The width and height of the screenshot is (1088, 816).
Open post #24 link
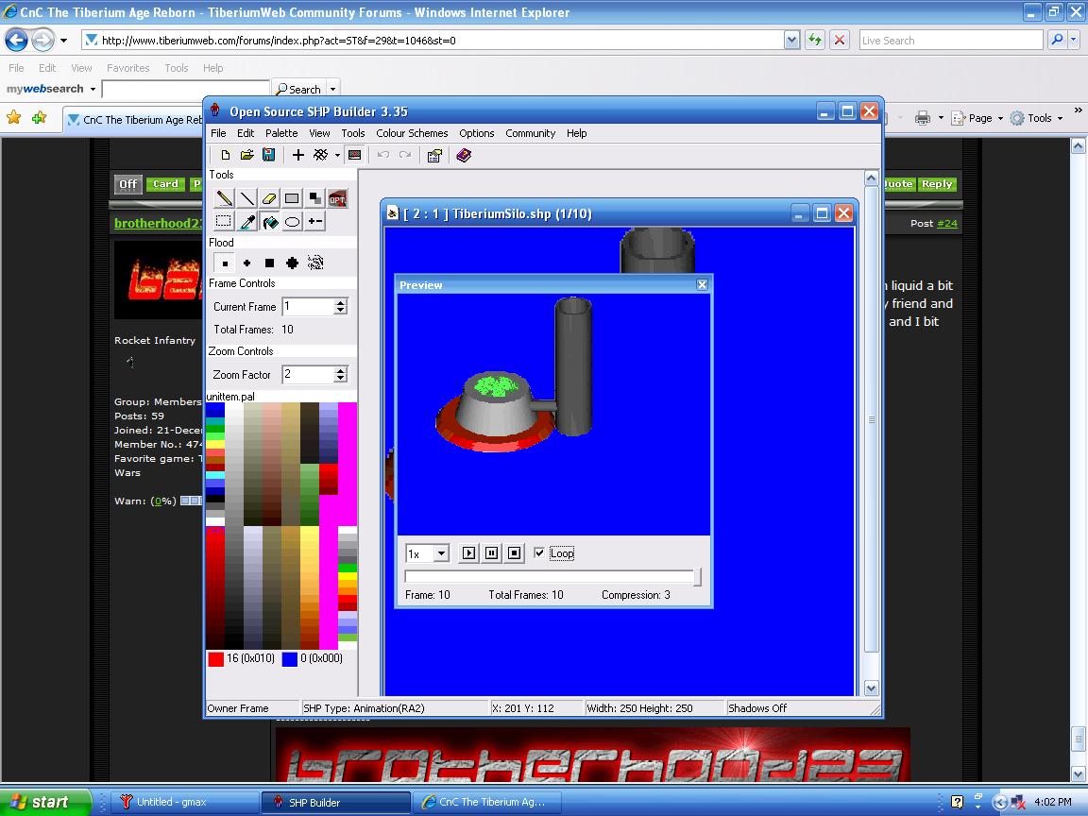click(x=947, y=224)
